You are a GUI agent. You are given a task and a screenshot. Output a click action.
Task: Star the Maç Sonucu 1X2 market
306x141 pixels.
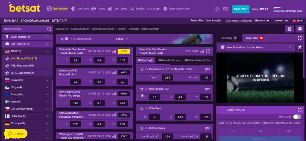point(142,89)
